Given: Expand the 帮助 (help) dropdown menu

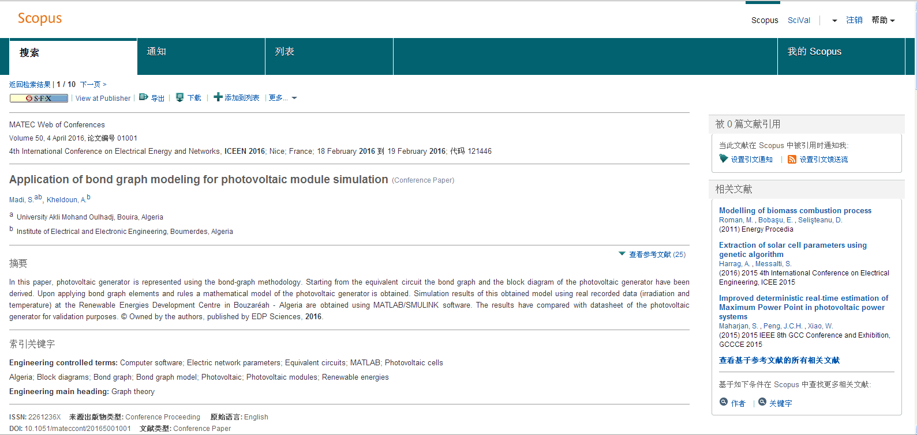Looking at the screenshot, I should (x=883, y=20).
